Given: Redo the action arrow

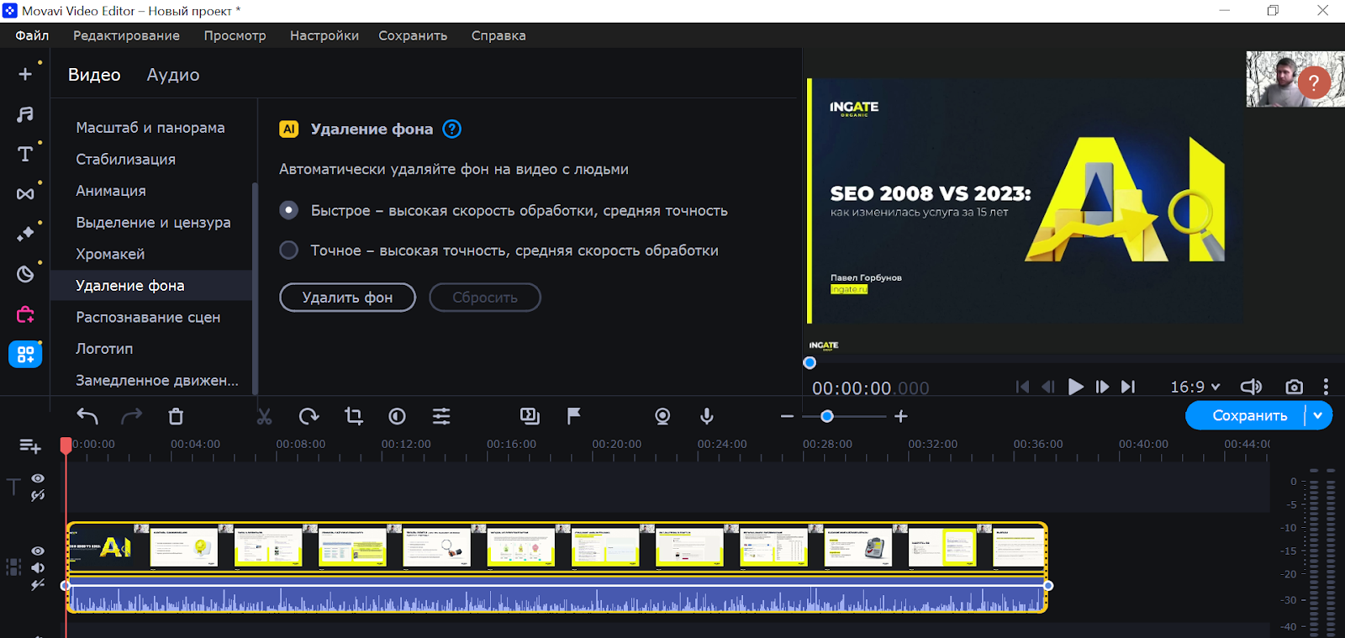Looking at the screenshot, I should (132, 416).
